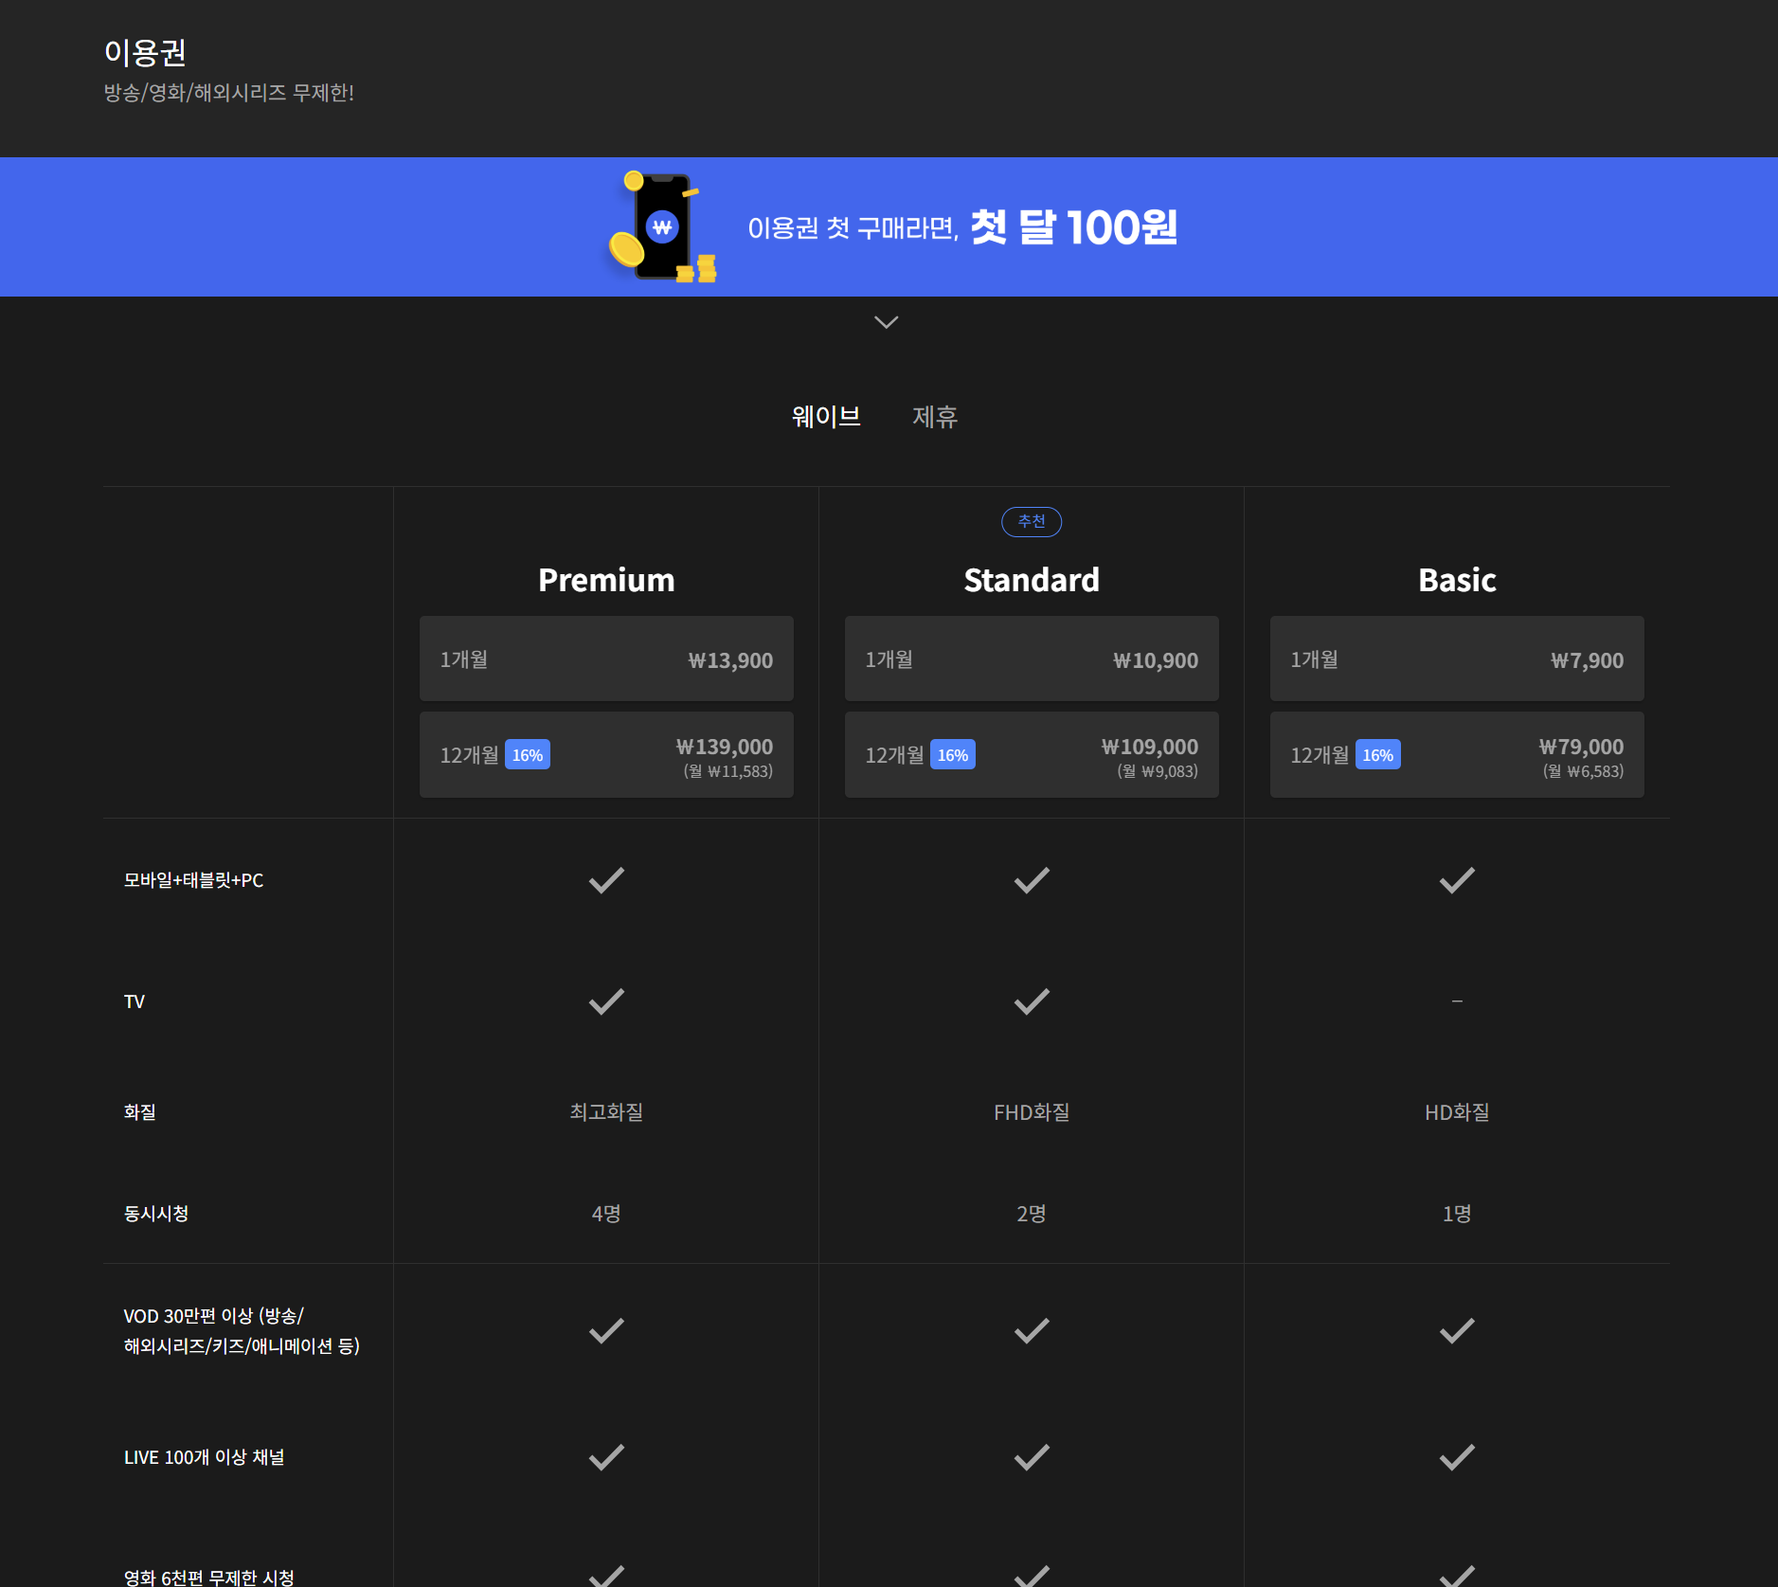Click the 16% discount badge under Basic
Image resolution: width=1778 pixels, height=1587 pixels.
coord(1378,755)
